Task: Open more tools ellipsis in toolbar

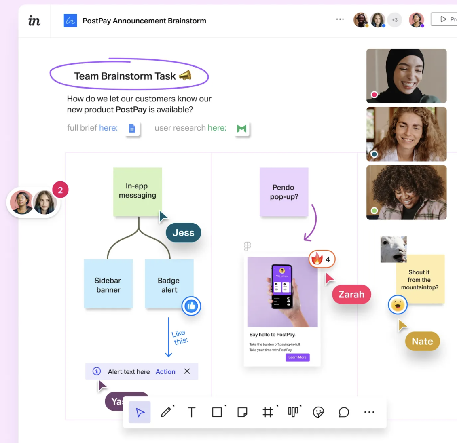Action: click(x=369, y=412)
